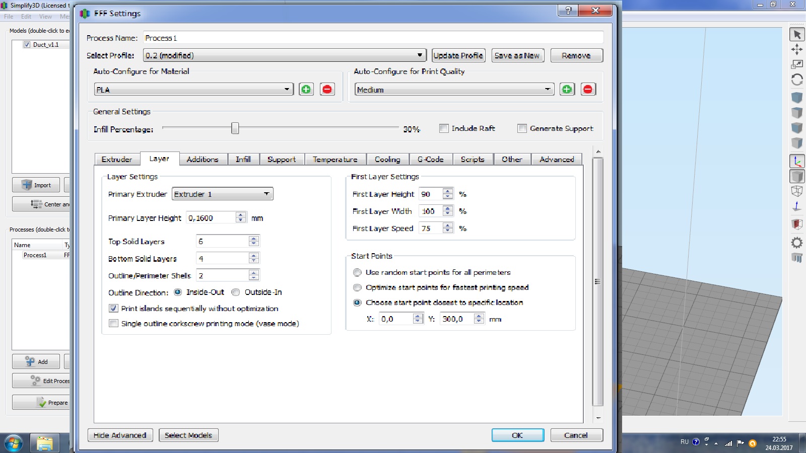The width and height of the screenshot is (806, 453).
Task: Remove the Medium print quality with red minus
Action: click(x=588, y=90)
